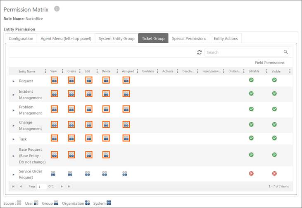Open the System Entity Group tab
This screenshot has width=302, height=208.
pos(117,39)
